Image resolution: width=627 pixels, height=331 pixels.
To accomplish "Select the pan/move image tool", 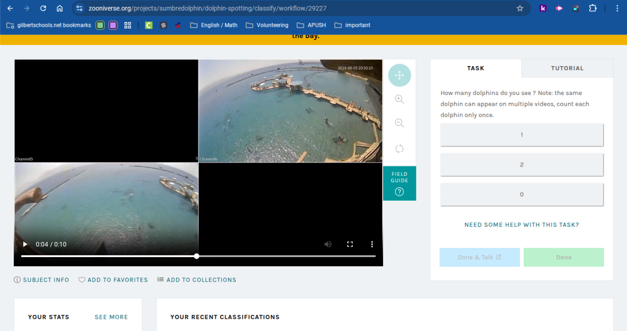I will [x=399, y=75].
